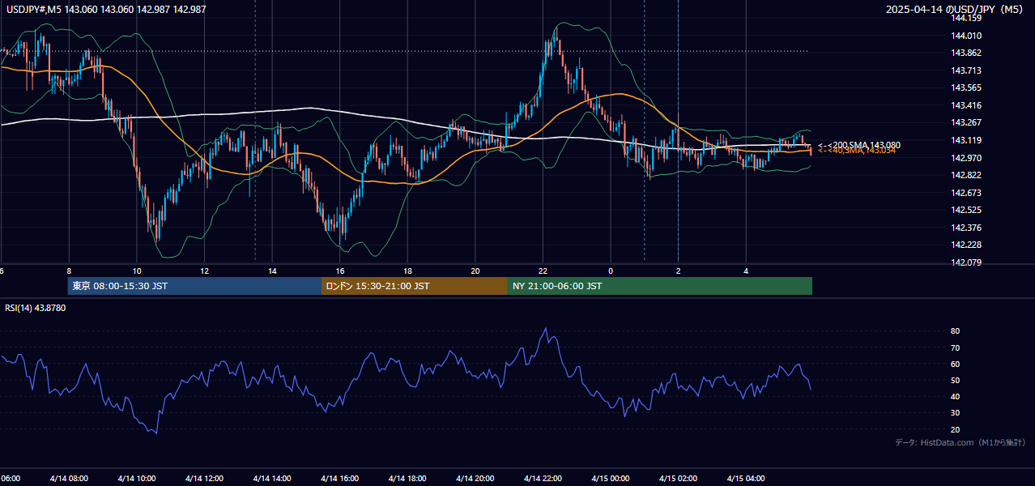
Task: Click the 4/14 14:00 bottom date label
Action: click(x=272, y=479)
